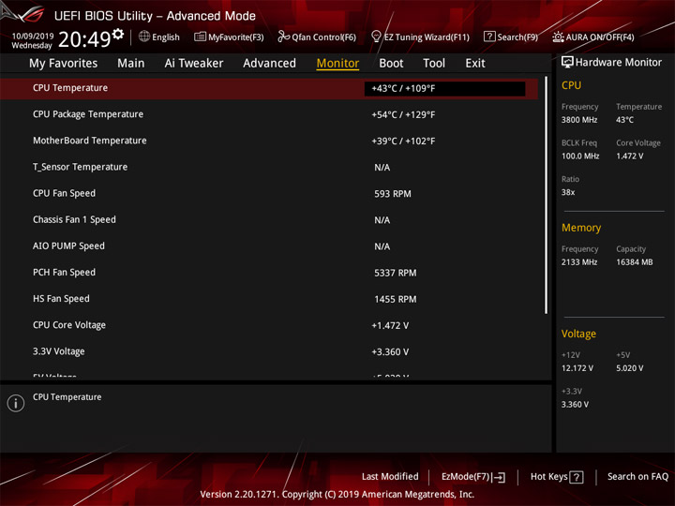This screenshot has height=506, width=675.
Task: Click the Hot Keys question mark box
Action: click(x=576, y=477)
